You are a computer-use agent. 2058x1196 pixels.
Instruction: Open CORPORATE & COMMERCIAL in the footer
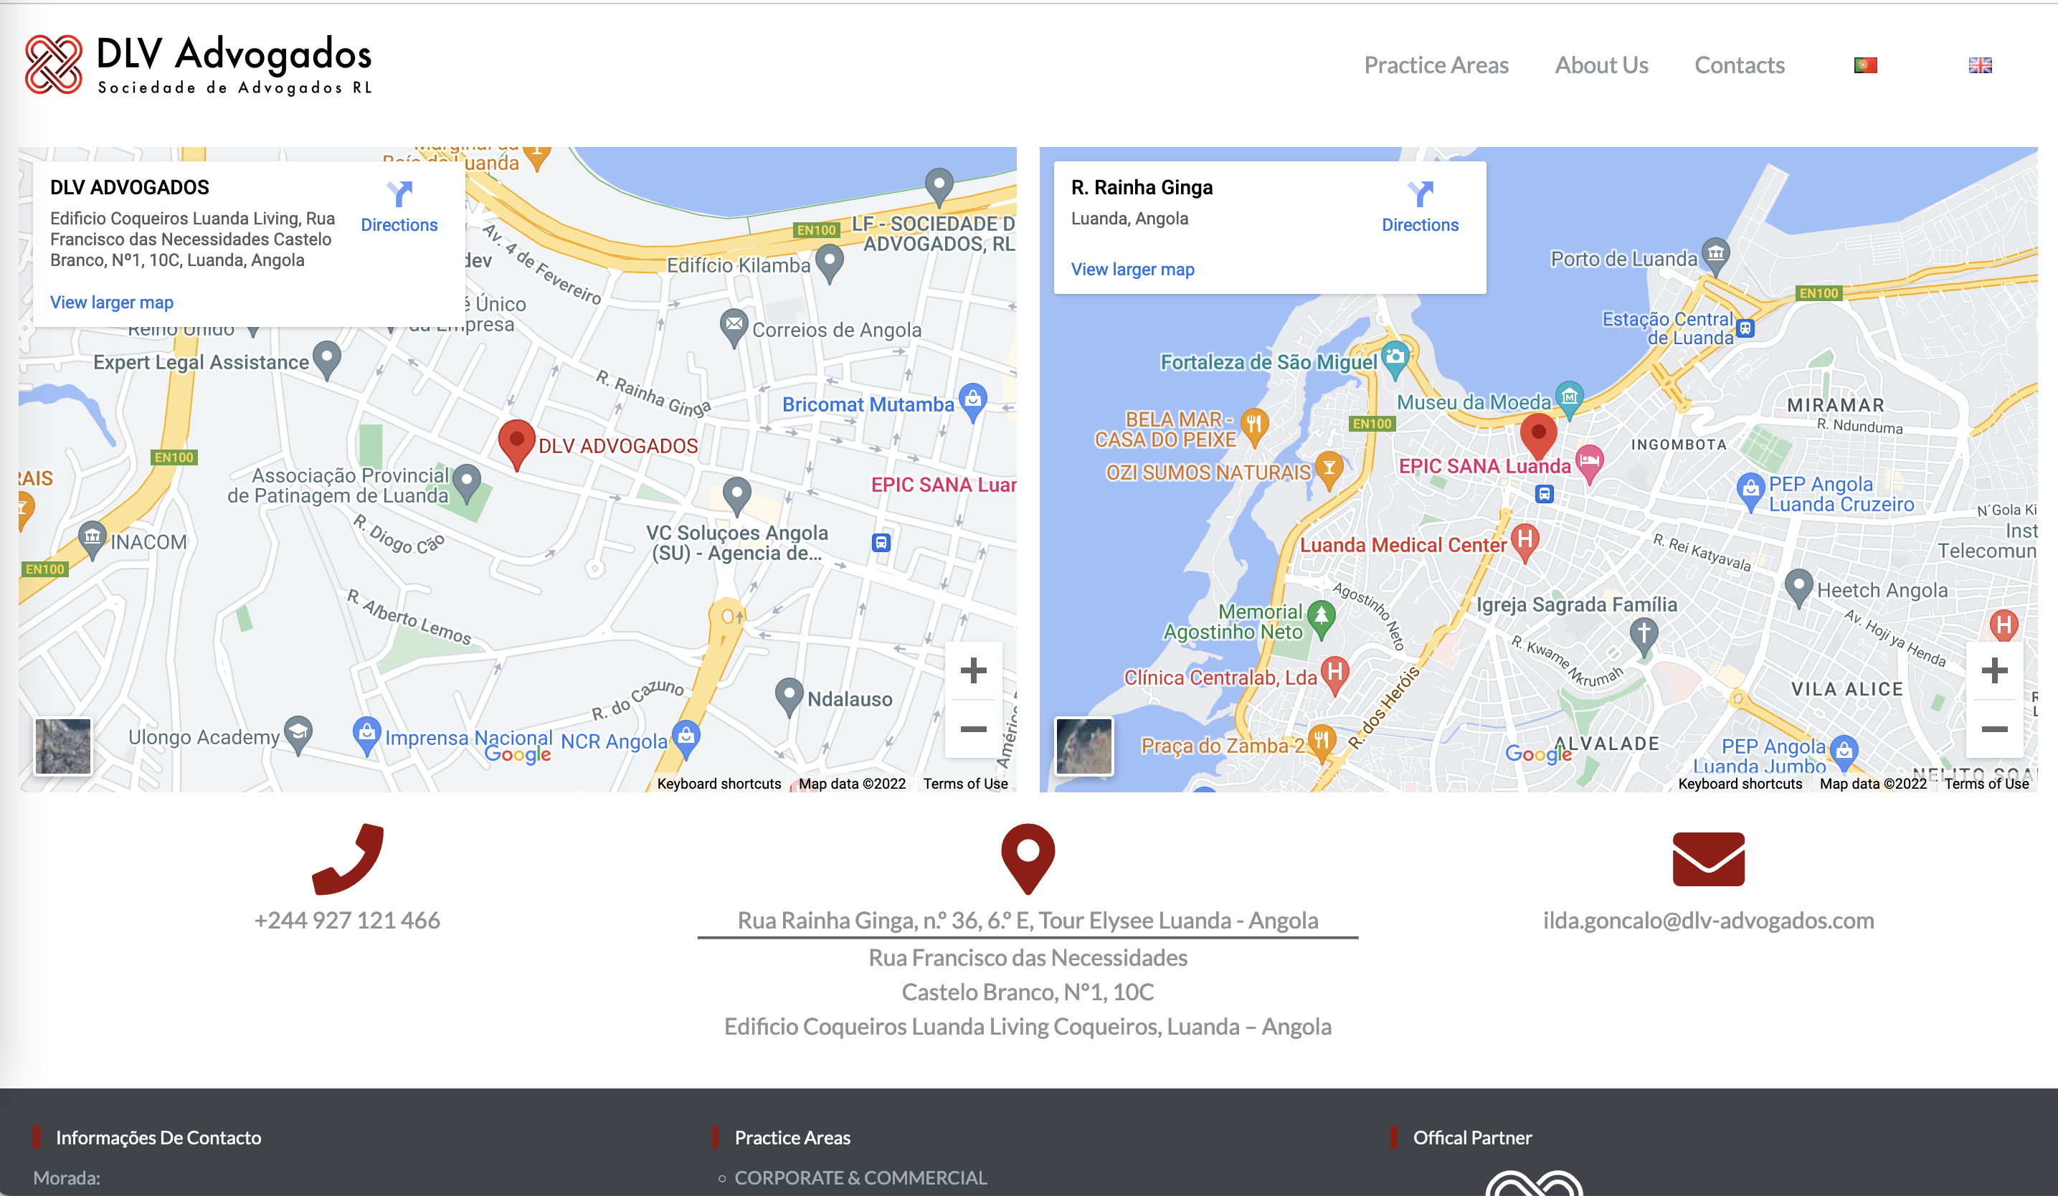click(860, 1177)
